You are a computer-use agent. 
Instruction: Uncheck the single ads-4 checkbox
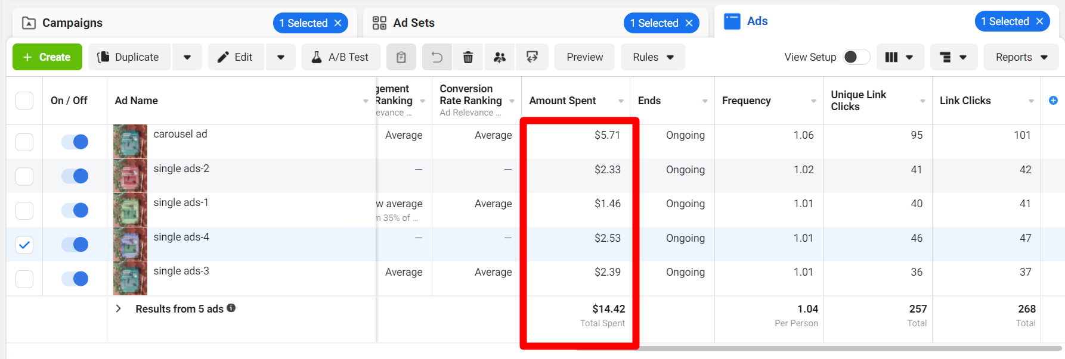24,245
